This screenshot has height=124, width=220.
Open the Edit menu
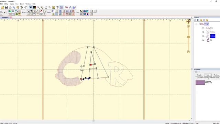pyautogui.click(x=1, y=4)
